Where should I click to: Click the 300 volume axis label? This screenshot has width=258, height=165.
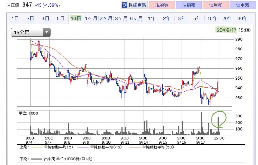tap(239, 116)
